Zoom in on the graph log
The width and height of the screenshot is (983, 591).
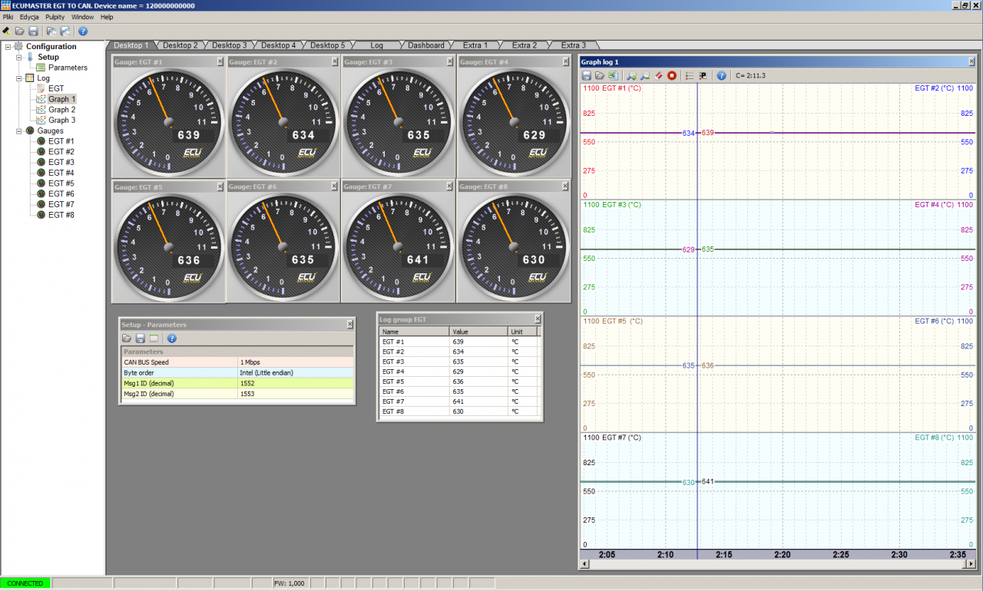631,75
